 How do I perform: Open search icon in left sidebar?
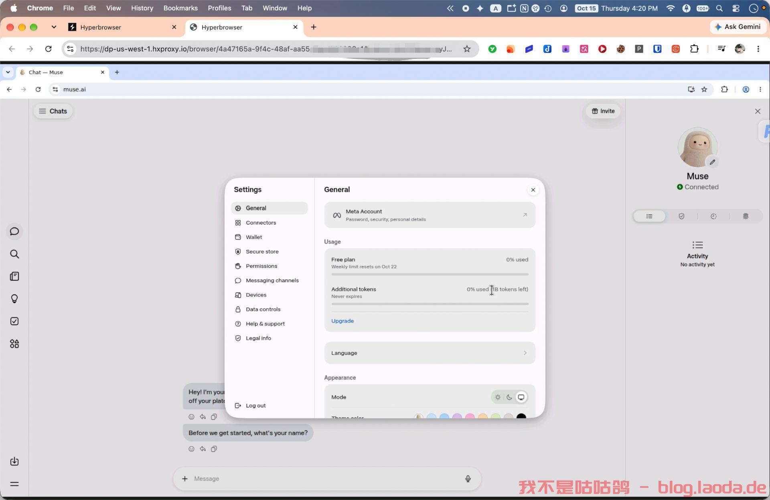pyautogui.click(x=14, y=254)
